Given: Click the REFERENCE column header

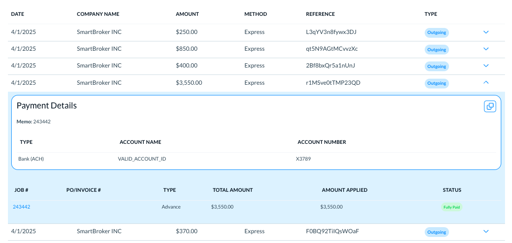Looking at the screenshot, I should [320, 14].
